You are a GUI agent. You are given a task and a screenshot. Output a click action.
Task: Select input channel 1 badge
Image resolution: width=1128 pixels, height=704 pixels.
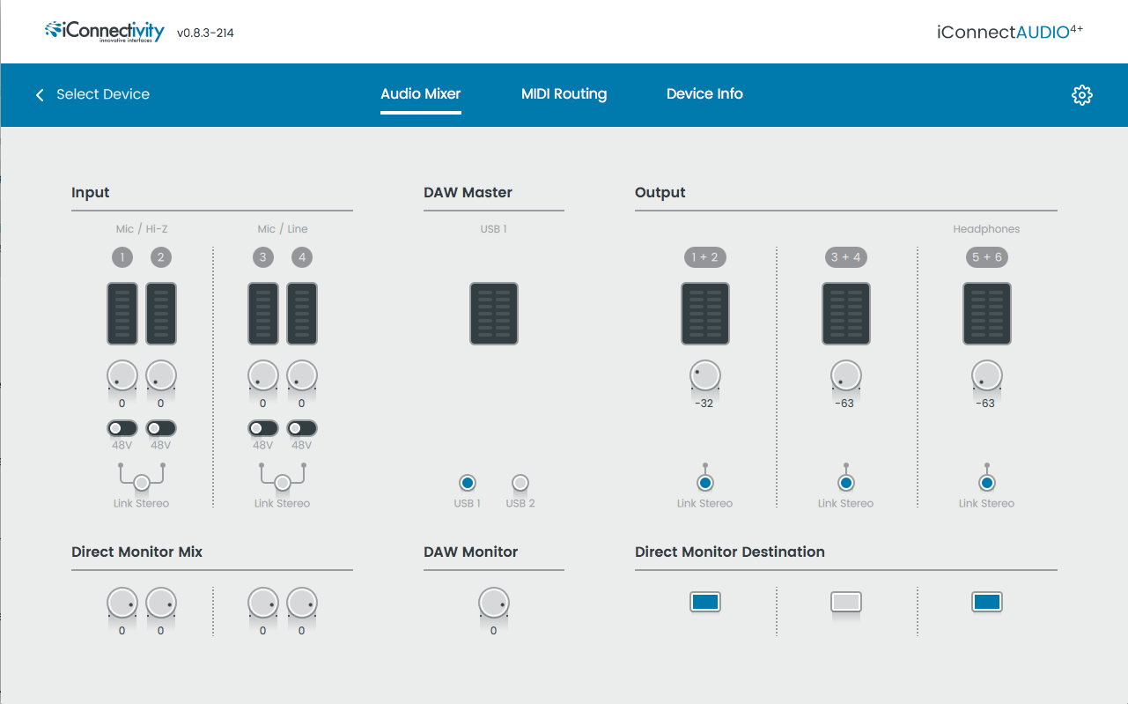click(122, 257)
